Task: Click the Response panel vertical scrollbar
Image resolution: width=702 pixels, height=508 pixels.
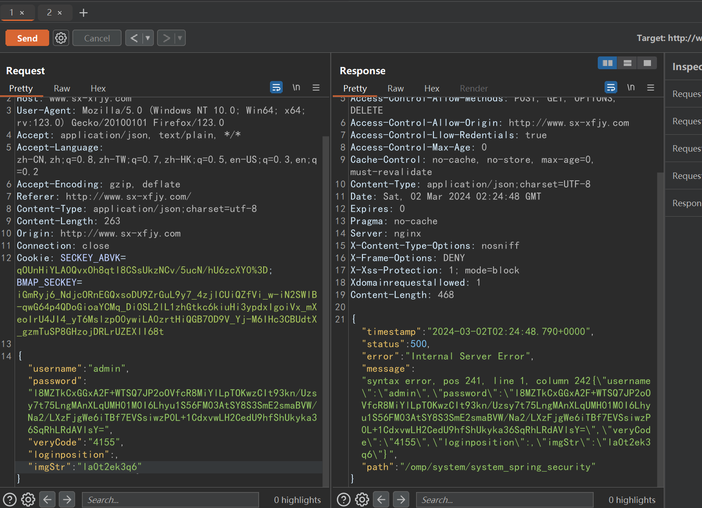Action: coord(660,329)
